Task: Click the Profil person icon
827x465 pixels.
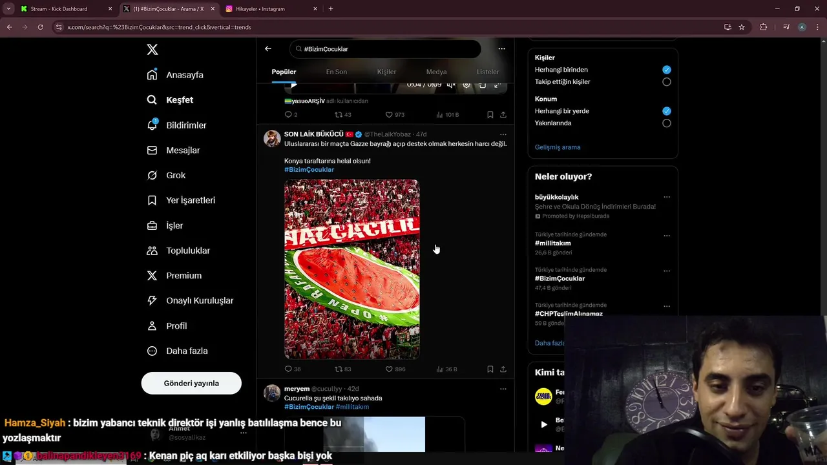Action: coord(152,326)
